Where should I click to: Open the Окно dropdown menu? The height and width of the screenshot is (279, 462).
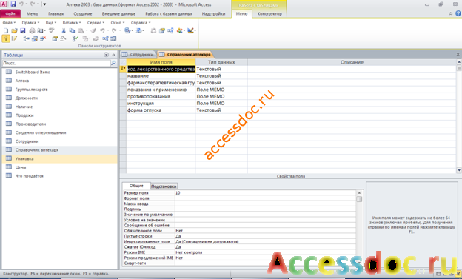coord(118,23)
